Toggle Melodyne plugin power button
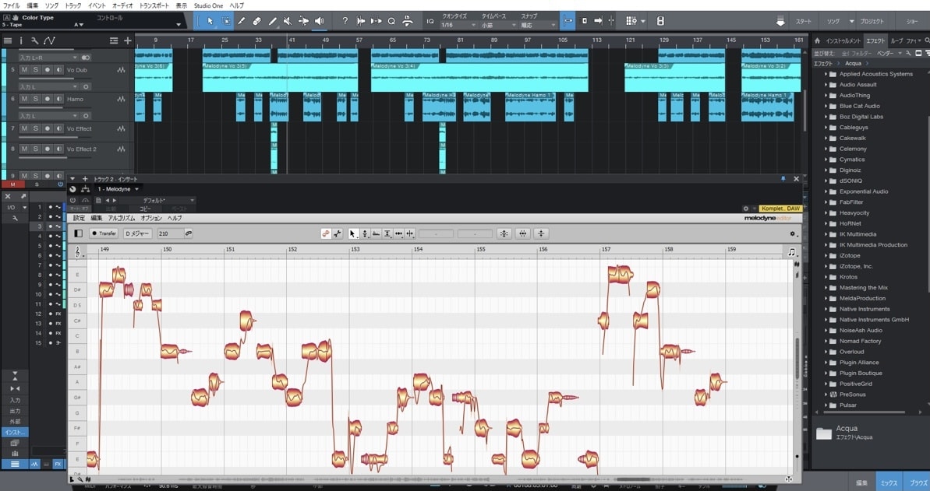Viewport: 930px width, 491px height. [x=73, y=200]
